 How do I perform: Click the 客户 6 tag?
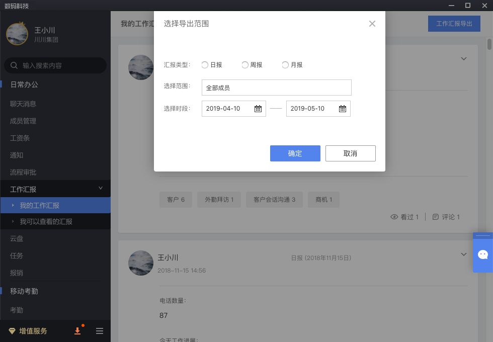(176, 200)
